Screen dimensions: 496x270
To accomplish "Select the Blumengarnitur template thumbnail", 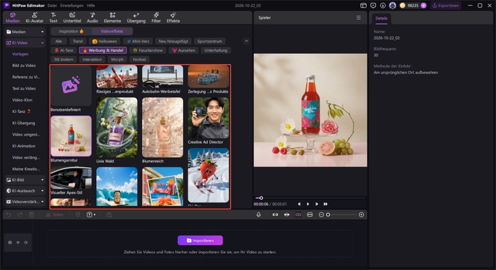I will [71, 136].
